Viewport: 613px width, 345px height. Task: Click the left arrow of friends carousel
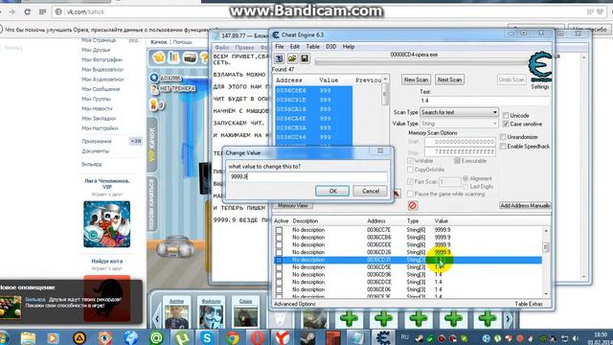[x=157, y=318]
